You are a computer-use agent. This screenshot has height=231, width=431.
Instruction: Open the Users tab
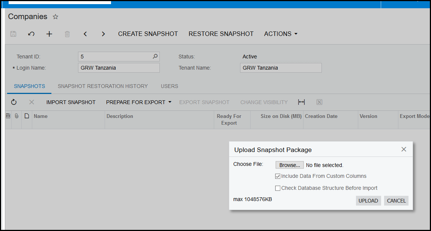[170, 86]
